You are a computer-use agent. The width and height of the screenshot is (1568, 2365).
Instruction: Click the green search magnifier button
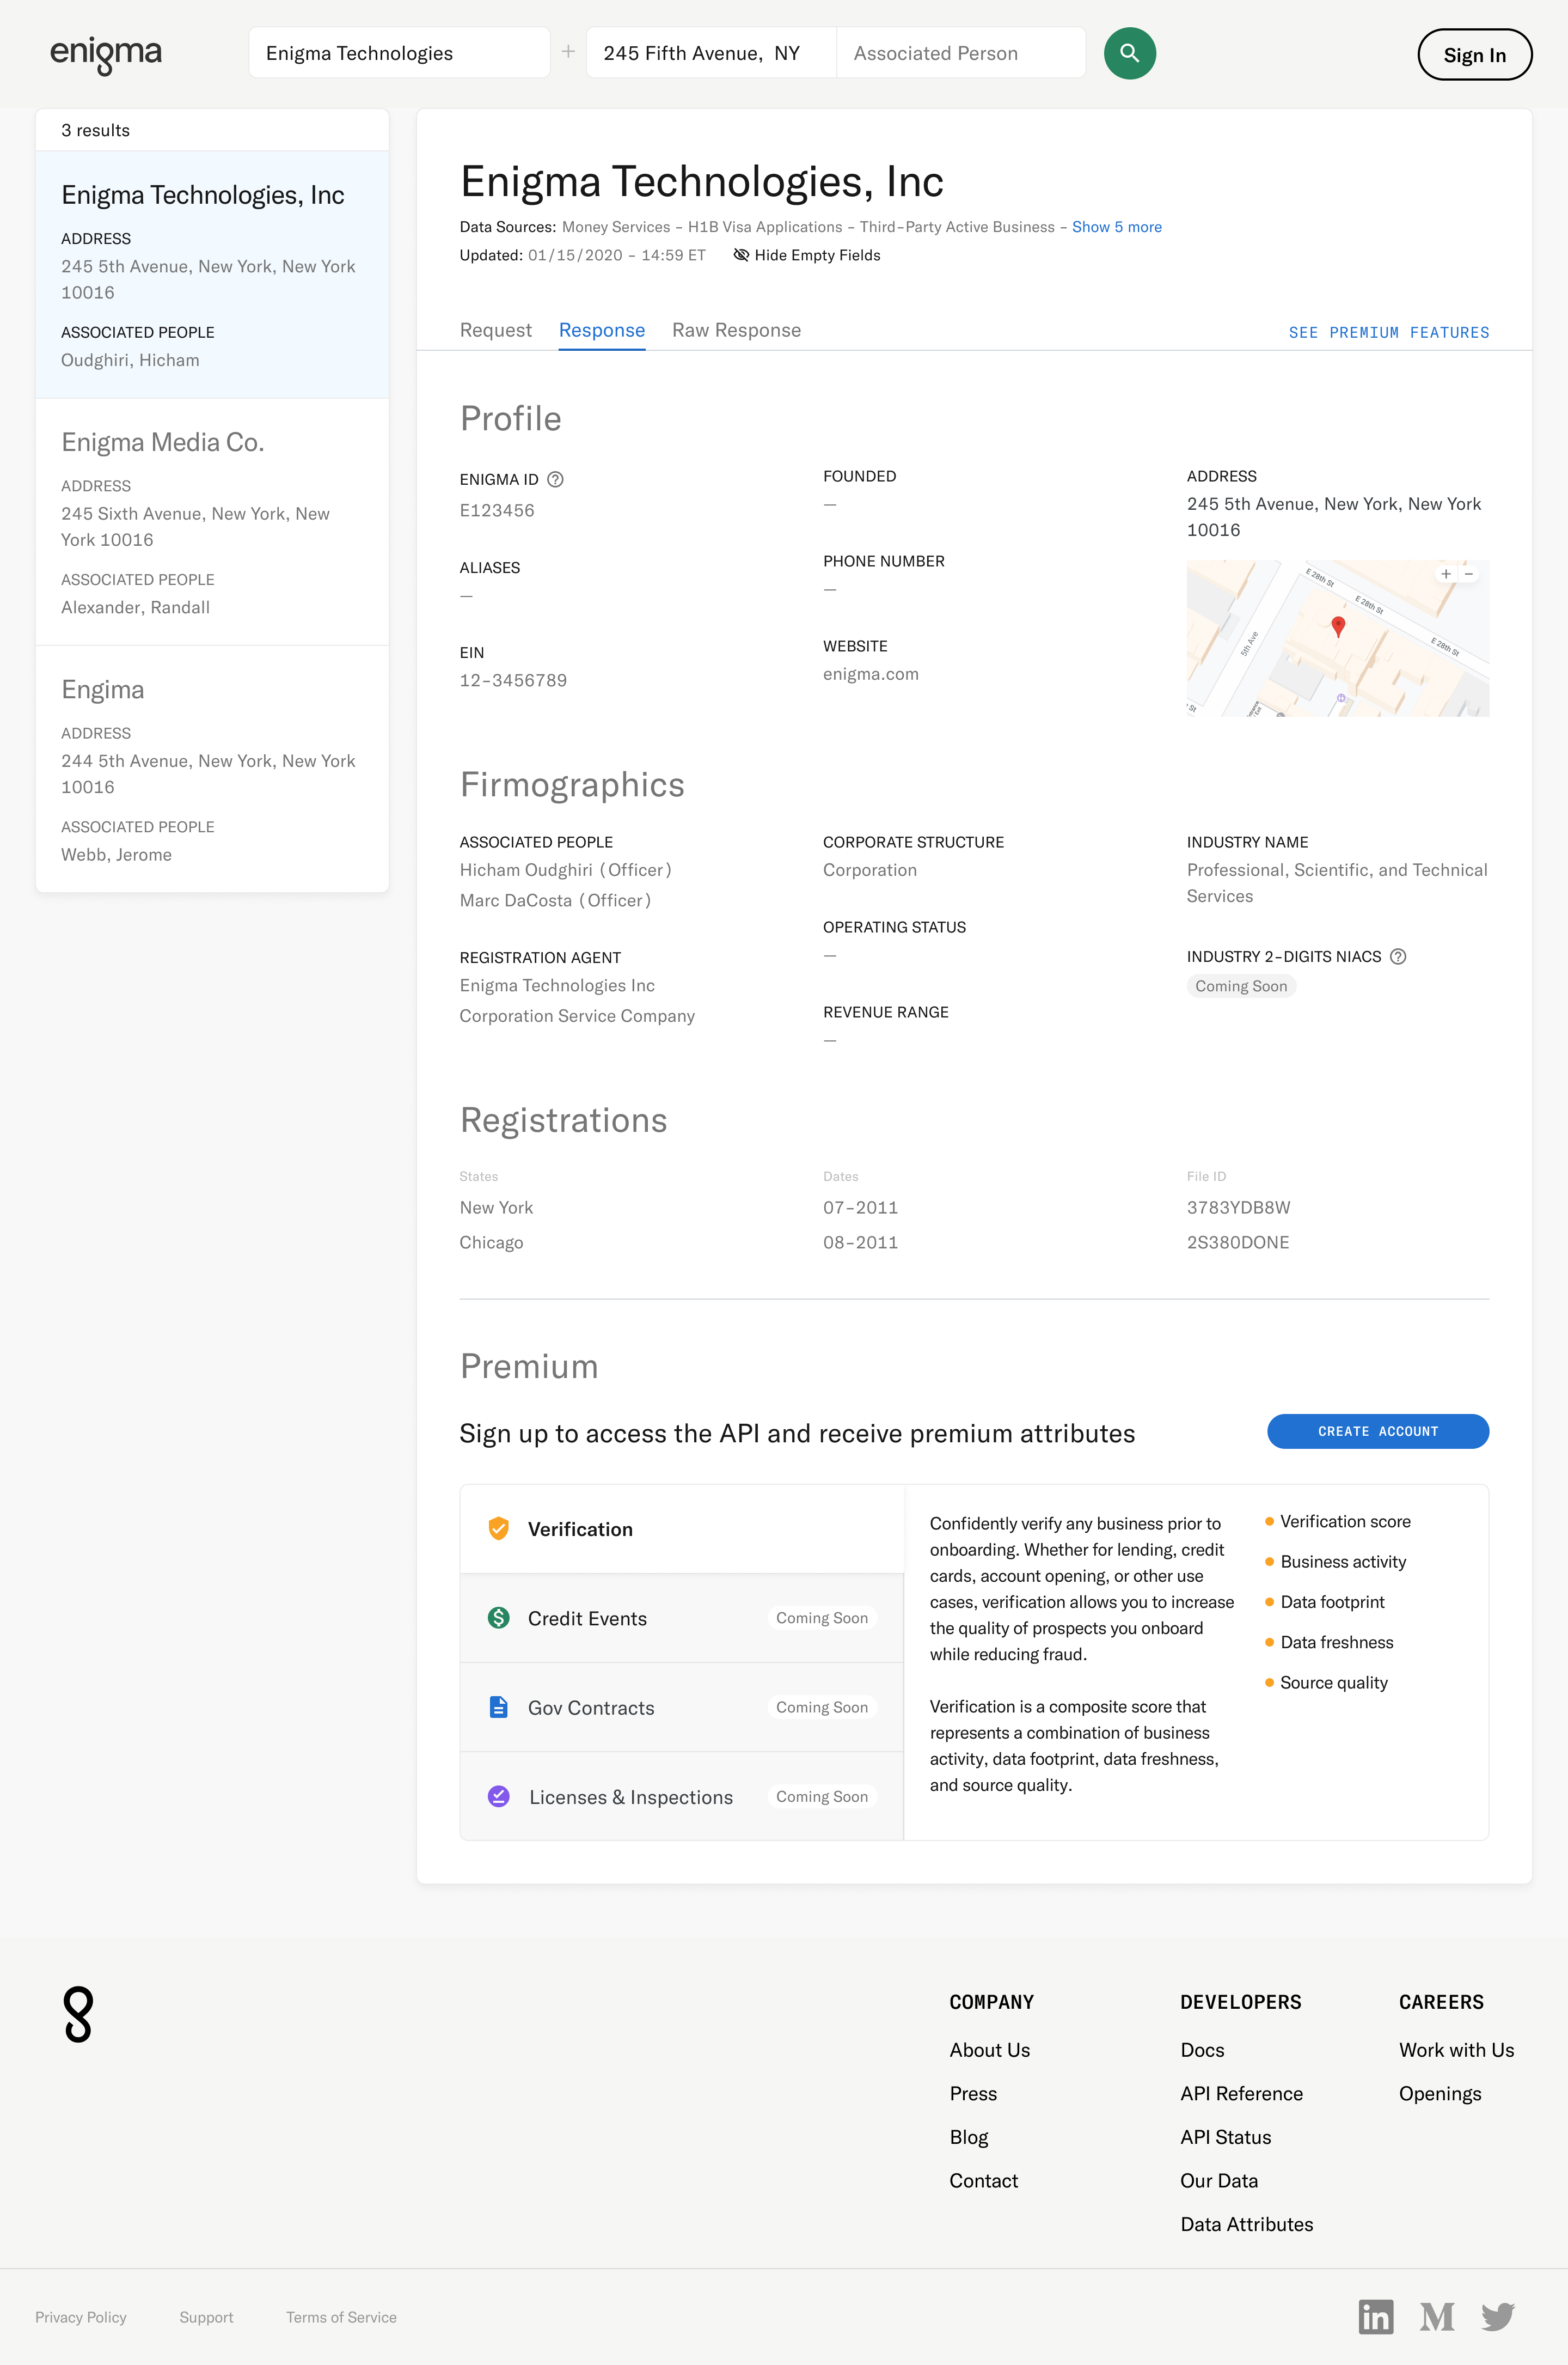(x=1129, y=53)
